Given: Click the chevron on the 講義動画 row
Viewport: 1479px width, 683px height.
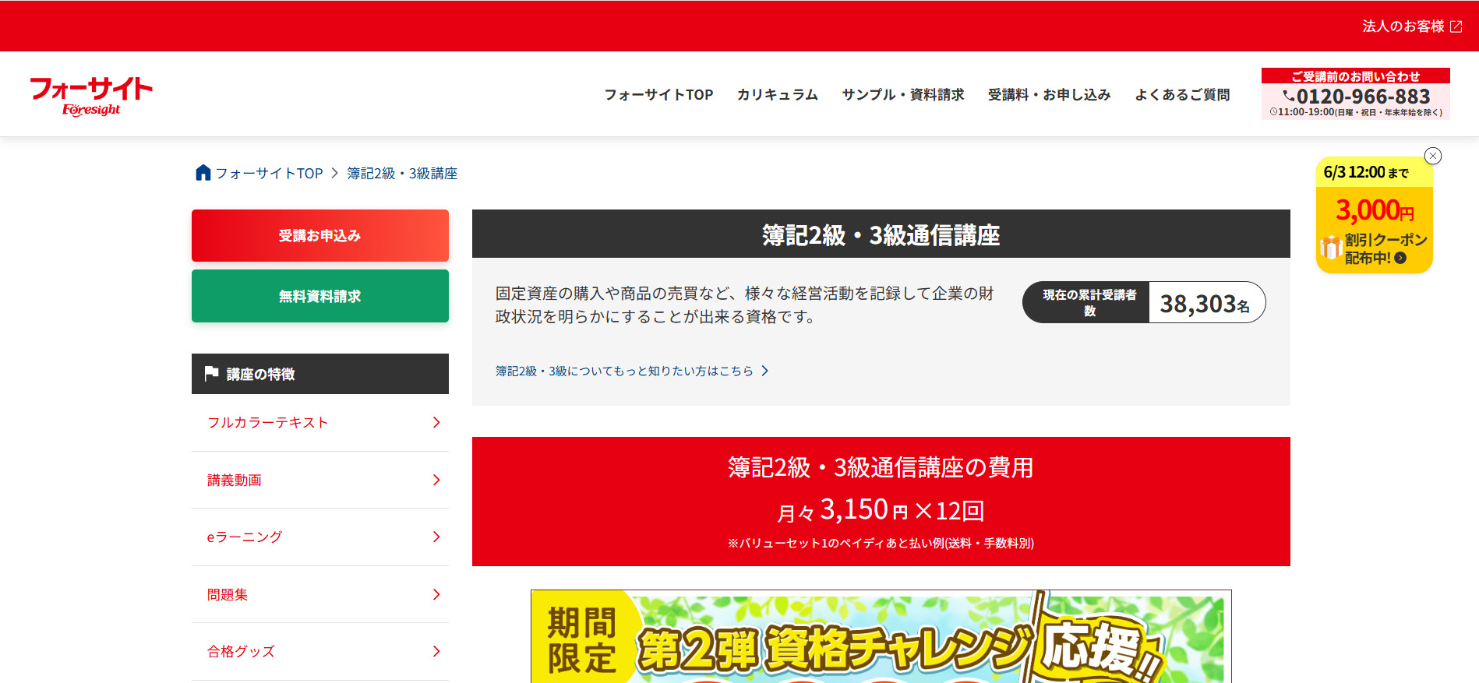Looking at the screenshot, I should (436, 480).
